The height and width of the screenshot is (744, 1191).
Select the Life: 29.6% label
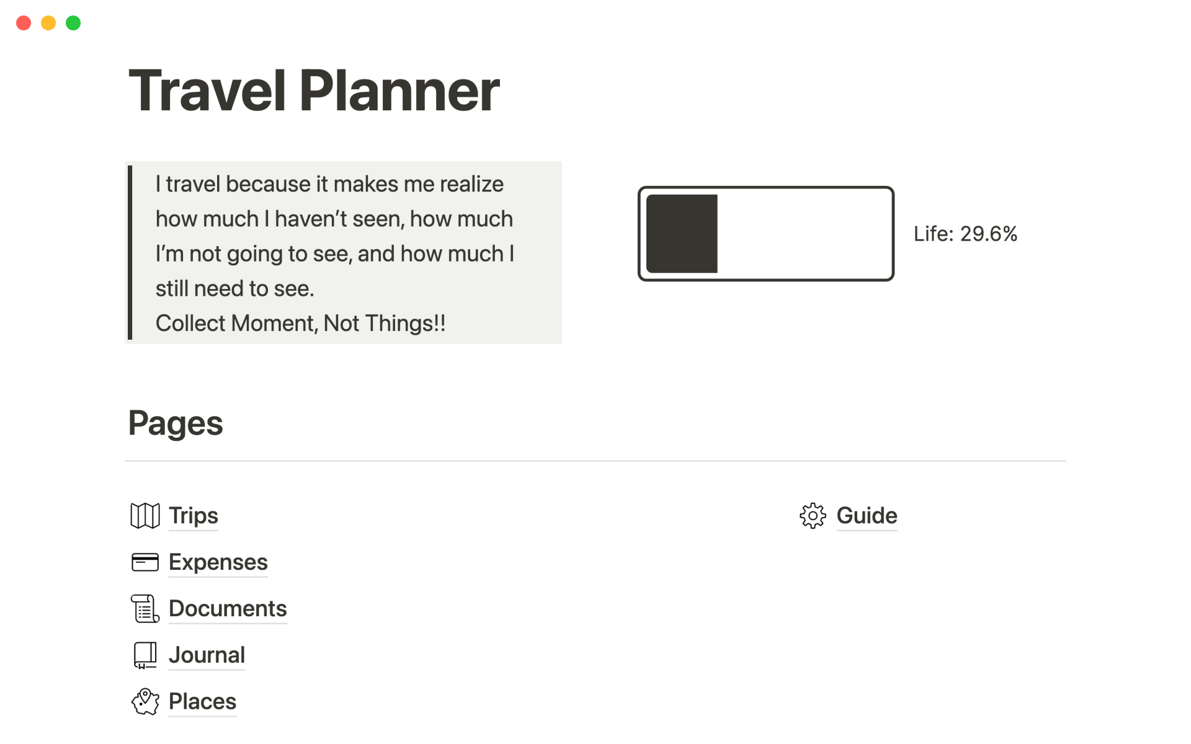(965, 234)
